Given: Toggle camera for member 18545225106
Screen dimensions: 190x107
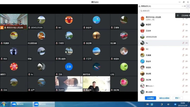Looking at the screenshot, I should (x=187, y=37).
